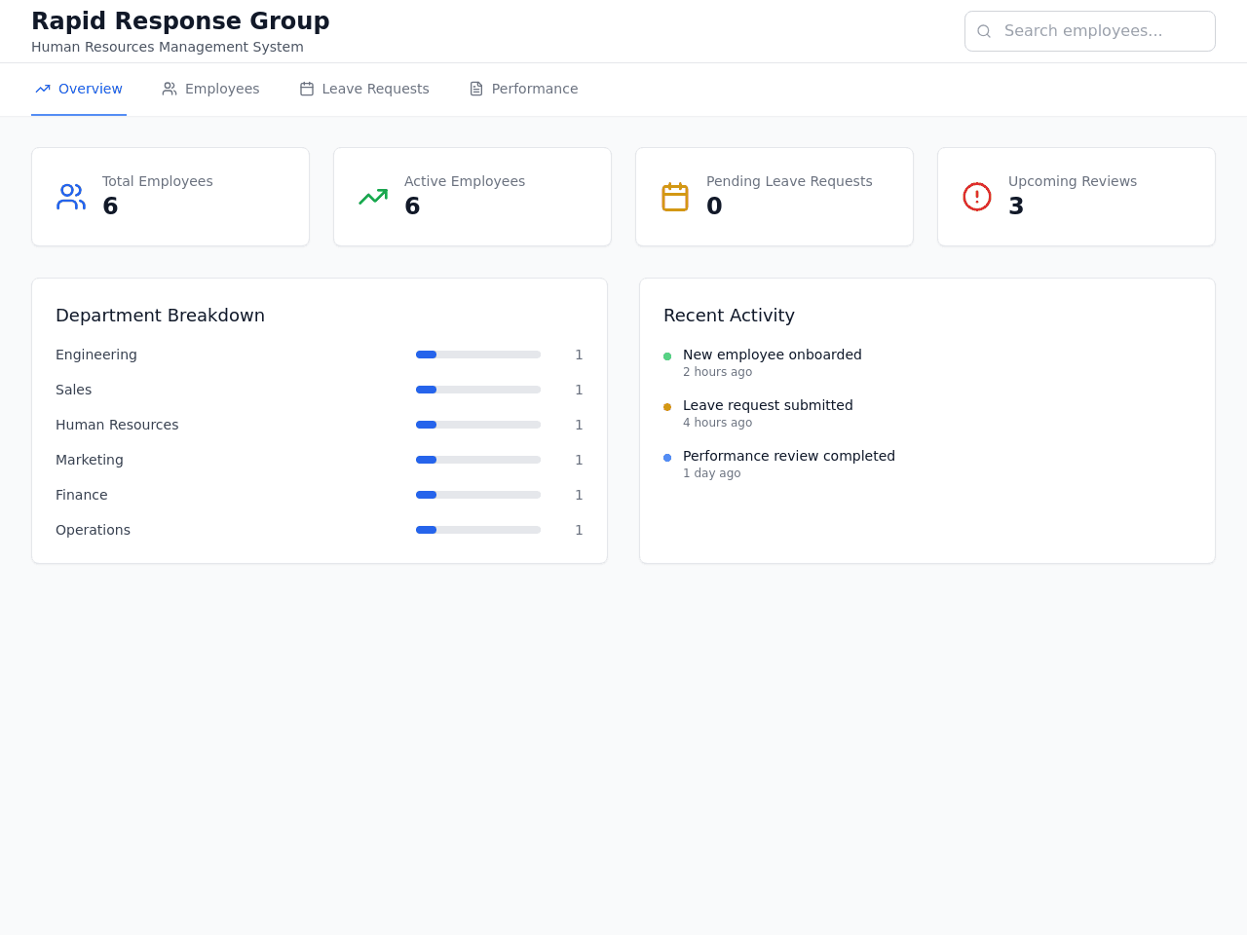The image size is (1247, 935).
Task: Go to the Leave Requests tab
Action: [x=364, y=89]
